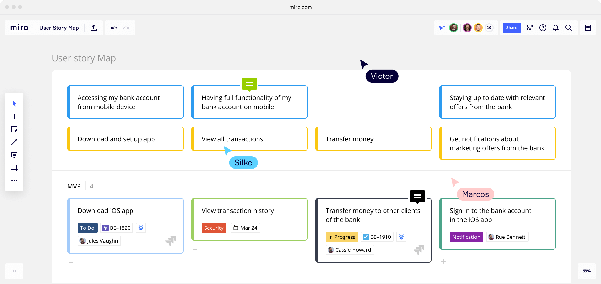
Task: Open the User Story Map board title
Action: pos(59,28)
